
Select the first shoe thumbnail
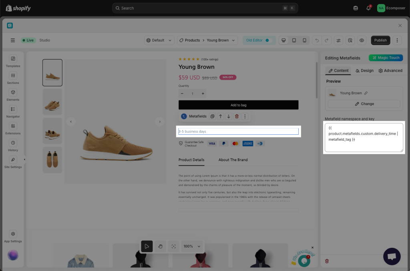click(x=52, y=73)
